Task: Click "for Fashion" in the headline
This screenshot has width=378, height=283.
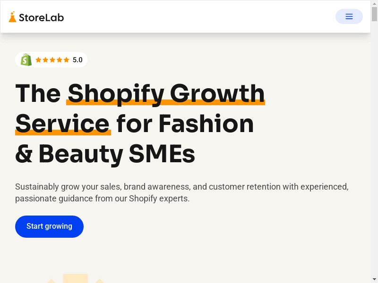Action: click(x=185, y=124)
